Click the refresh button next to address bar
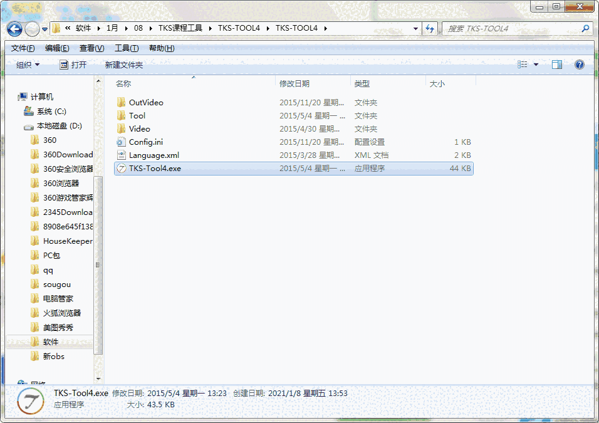 click(430, 29)
